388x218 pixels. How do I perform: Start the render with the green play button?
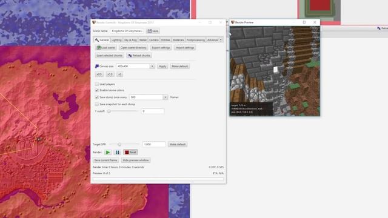(x=108, y=152)
